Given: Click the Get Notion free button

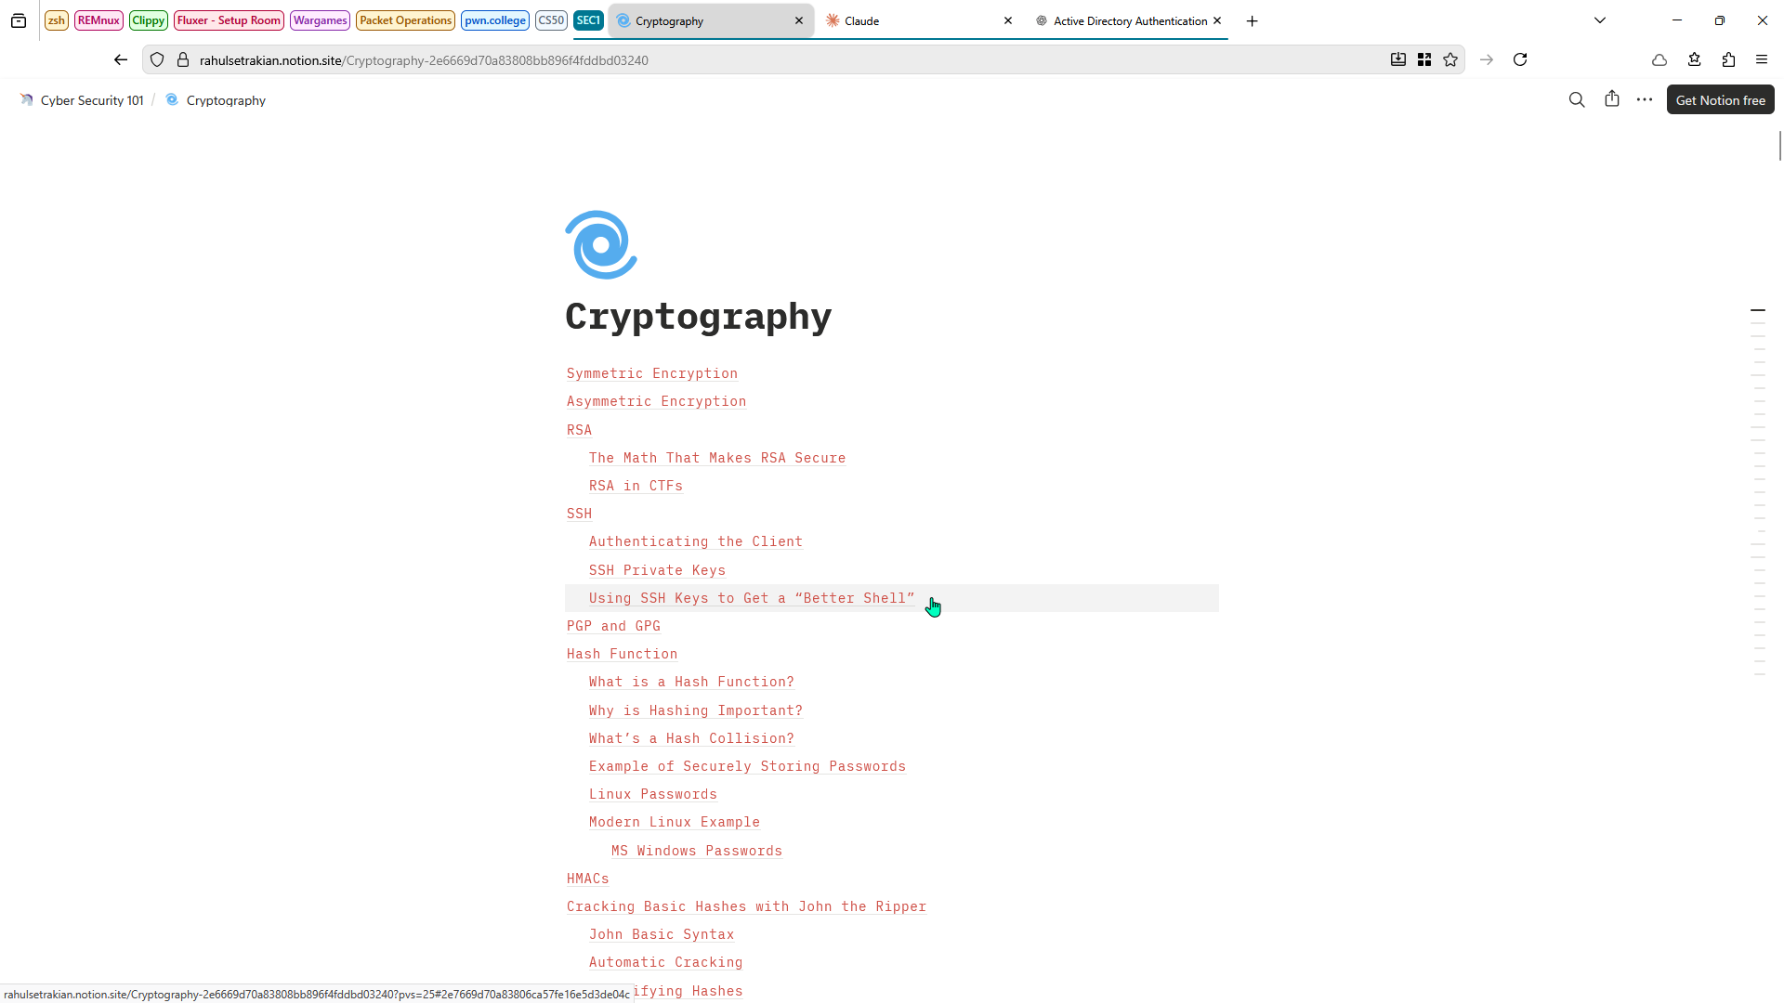Looking at the screenshot, I should pyautogui.click(x=1720, y=99).
